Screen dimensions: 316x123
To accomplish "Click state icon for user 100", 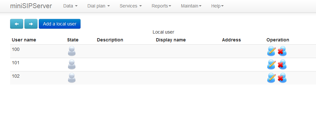I will point(72,51).
